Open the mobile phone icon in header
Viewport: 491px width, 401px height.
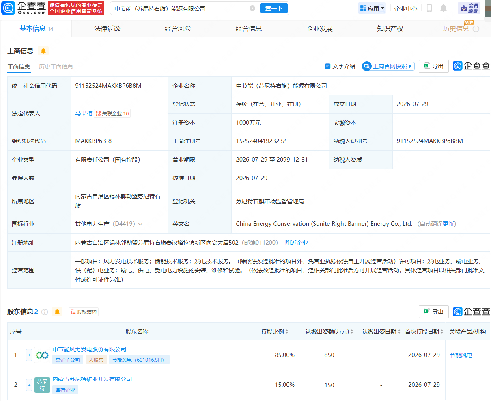coord(429,8)
